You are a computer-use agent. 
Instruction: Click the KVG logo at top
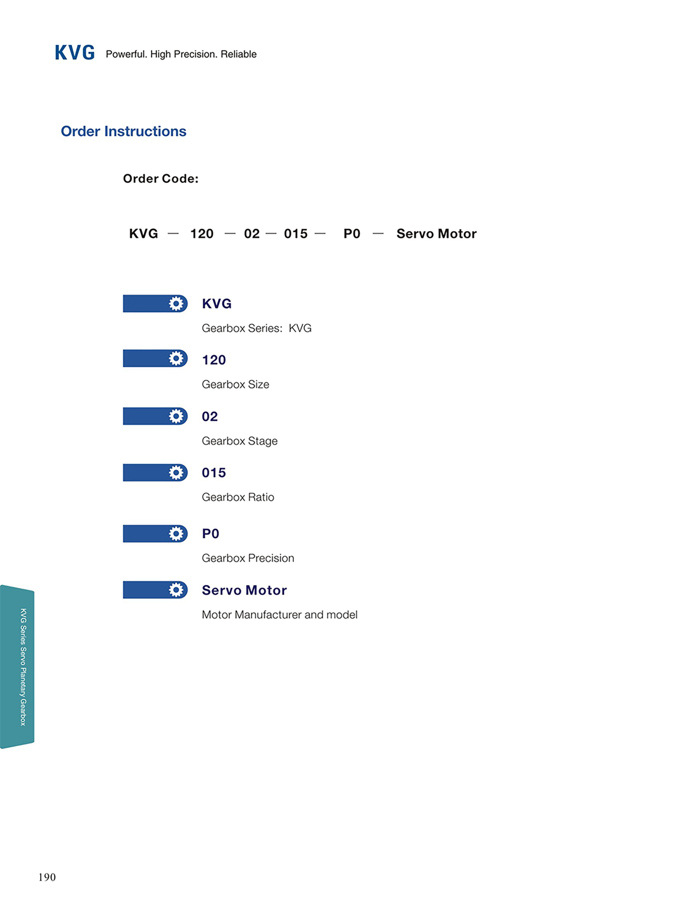[x=75, y=53]
